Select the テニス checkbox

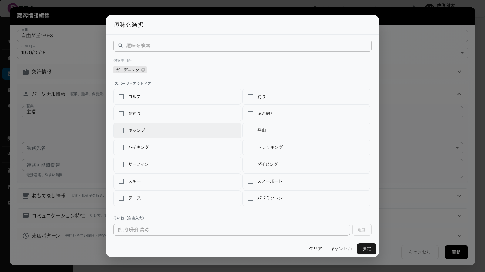coord(121,198)
